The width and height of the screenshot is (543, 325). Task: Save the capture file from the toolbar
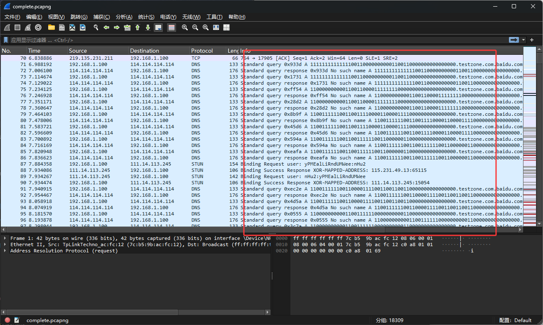pos(62,27)
